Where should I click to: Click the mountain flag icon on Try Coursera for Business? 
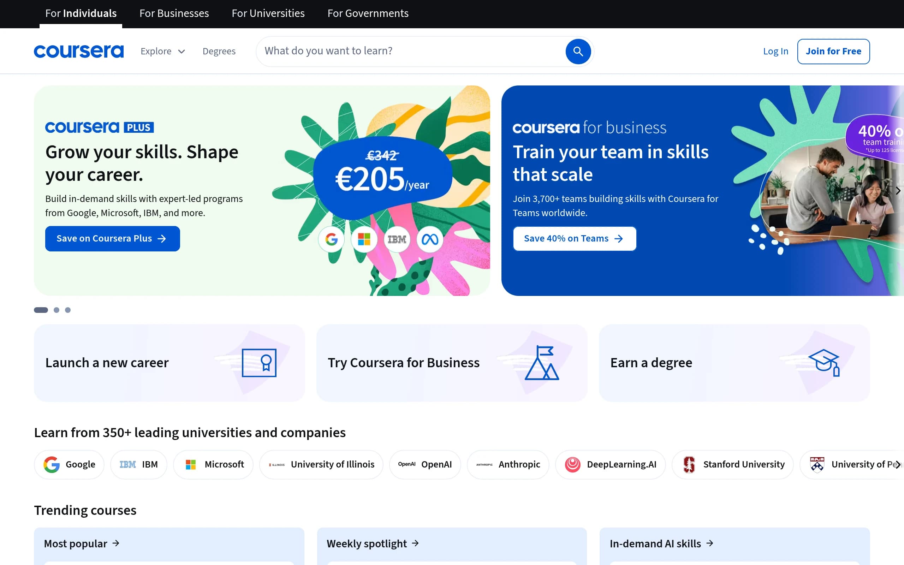[x=542, y=363]
